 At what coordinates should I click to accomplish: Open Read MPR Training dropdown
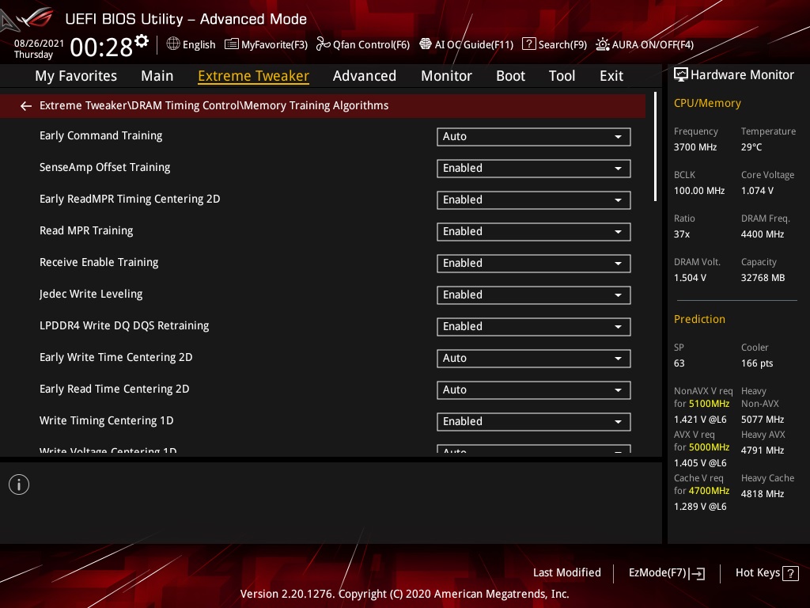pos(534,232)
